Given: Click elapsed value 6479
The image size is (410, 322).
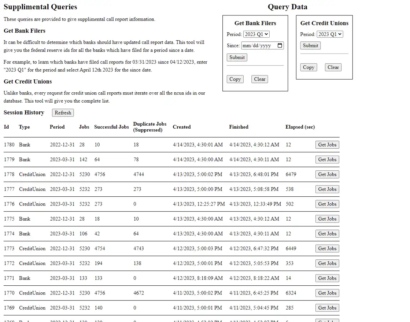Looking at the screenshot, I should [291, 174].
